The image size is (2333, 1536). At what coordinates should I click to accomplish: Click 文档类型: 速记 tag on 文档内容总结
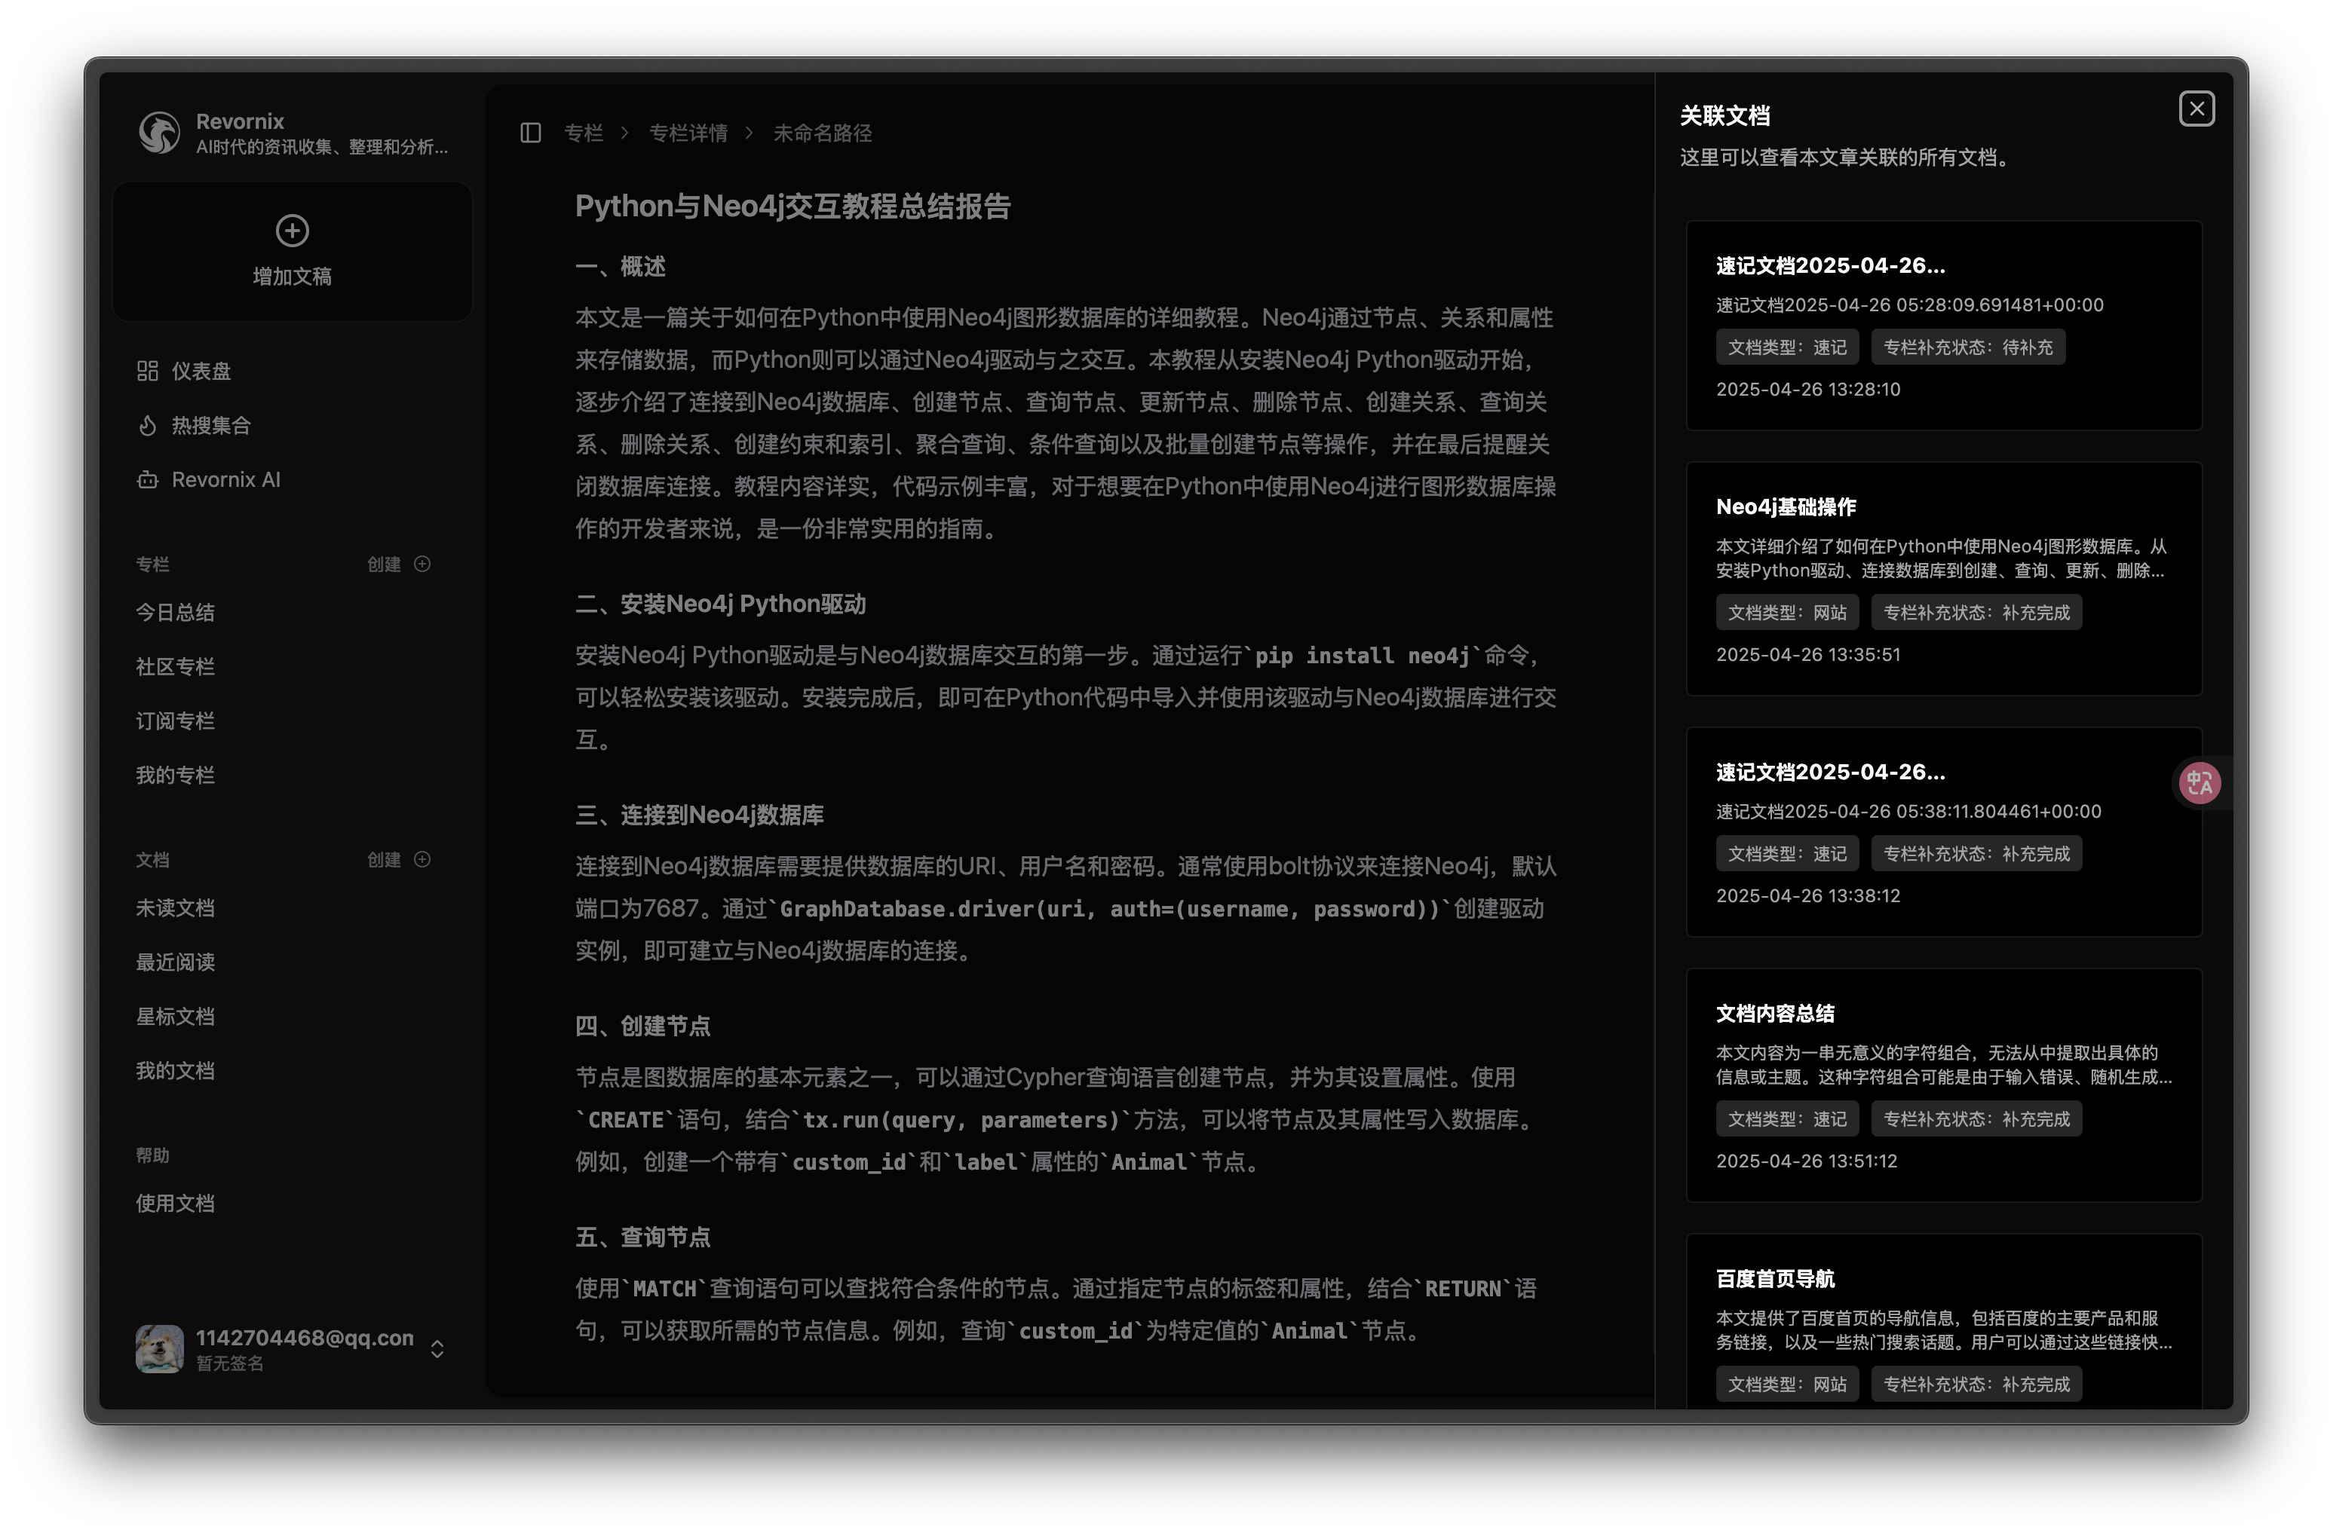click(1787, 1120)
